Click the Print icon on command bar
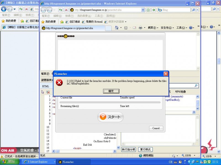Viewport: 221px width, 165px height. pos(140,28)
